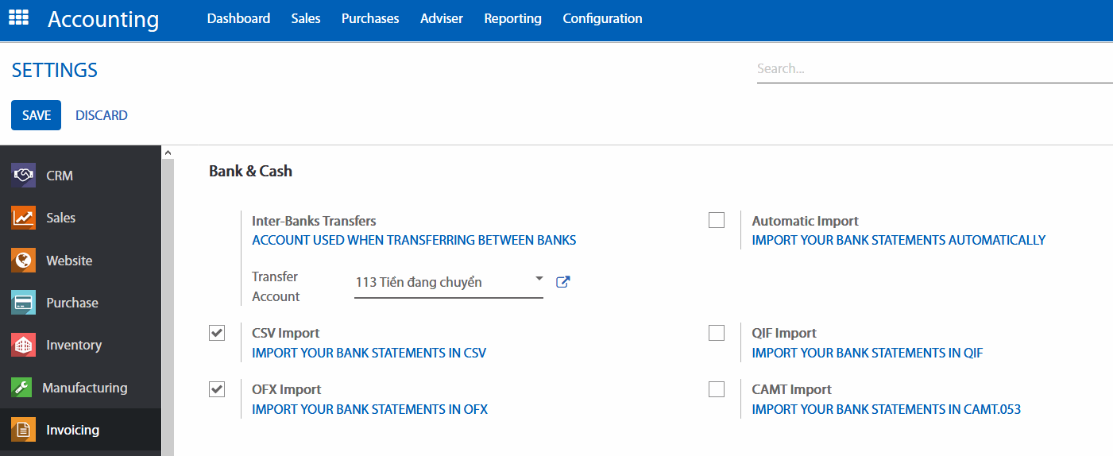Image resolution: width=1113 pixels, height=456 pixels.
Task: Click the SAVE button
Action: 36,115
